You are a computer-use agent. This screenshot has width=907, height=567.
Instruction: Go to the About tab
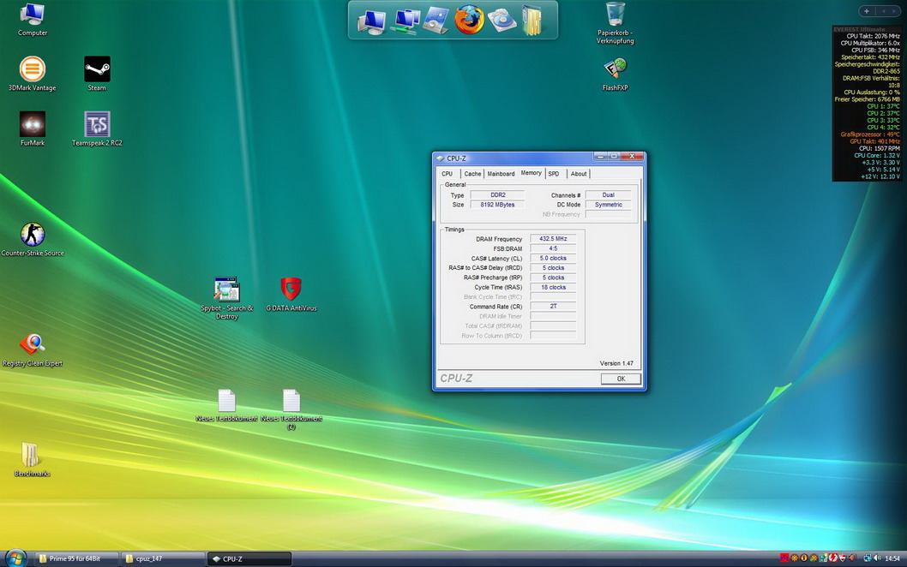[579, 174]
